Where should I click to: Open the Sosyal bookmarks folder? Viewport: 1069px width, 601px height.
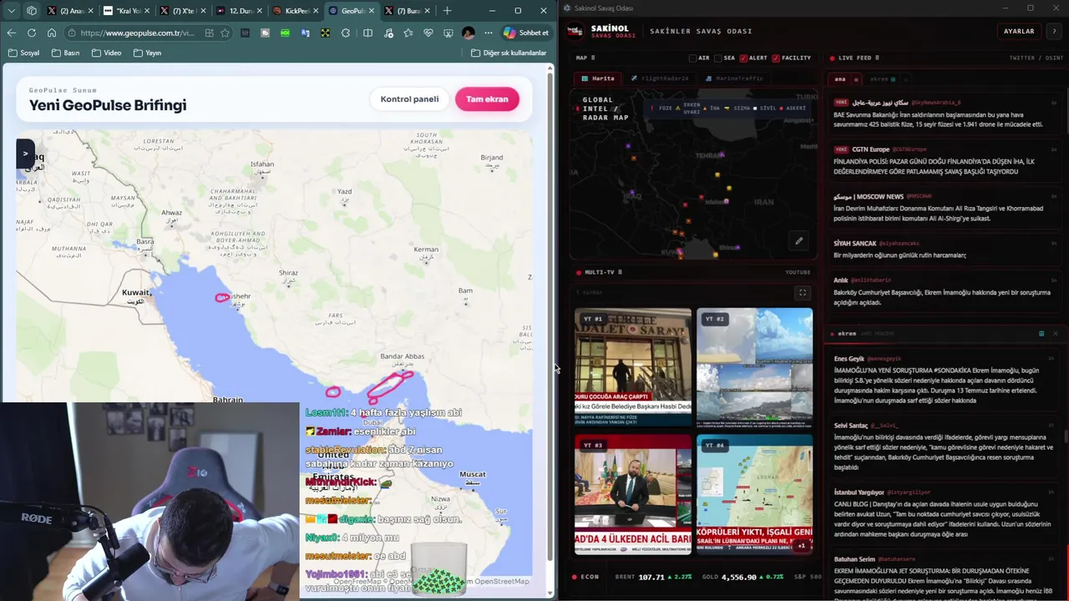(x=23, y=53)
